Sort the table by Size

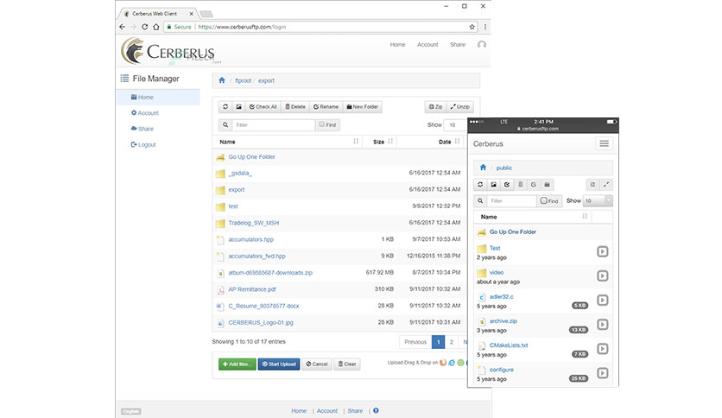click(379, 142)
